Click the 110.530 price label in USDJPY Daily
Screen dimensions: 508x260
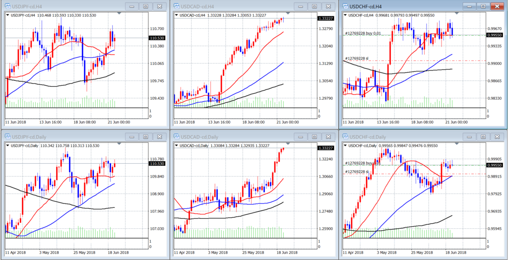pos(156,164)
